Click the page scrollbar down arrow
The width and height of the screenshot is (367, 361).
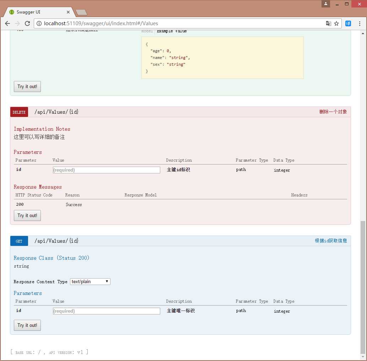click(363, 357)
